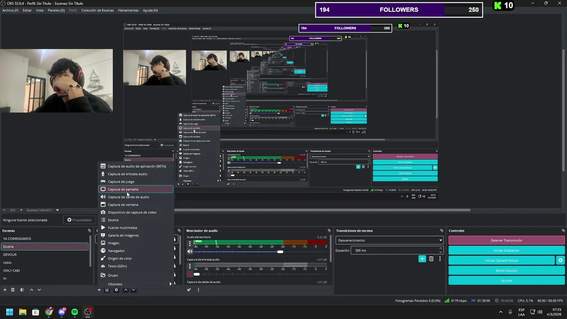
Task: Undock the Controles panel
Action: [563, 231]
